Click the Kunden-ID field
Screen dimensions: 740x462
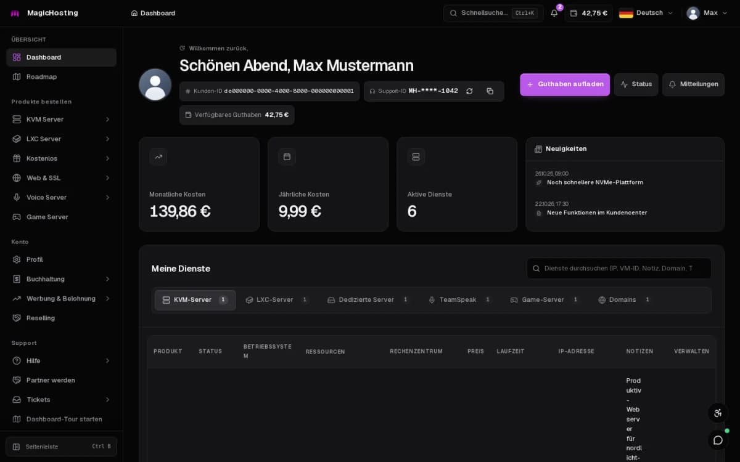click(269, 91)
